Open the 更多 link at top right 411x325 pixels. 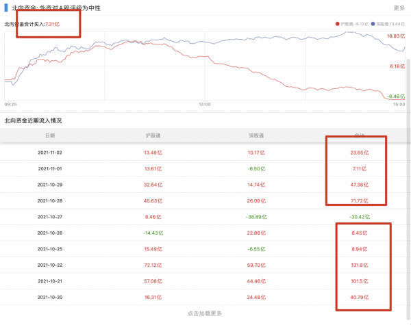pyautogui.click(x=399, y=8)
